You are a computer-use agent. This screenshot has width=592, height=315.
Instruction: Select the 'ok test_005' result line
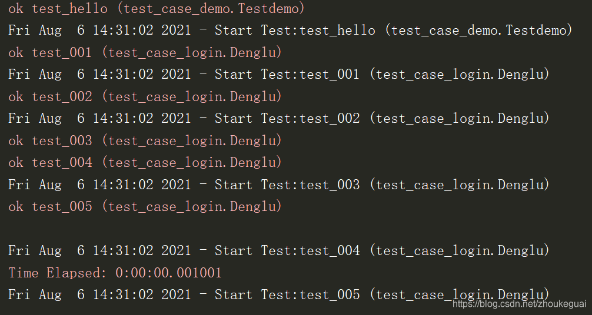click(145, 206)
